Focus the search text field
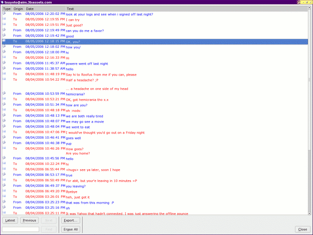 20,229
